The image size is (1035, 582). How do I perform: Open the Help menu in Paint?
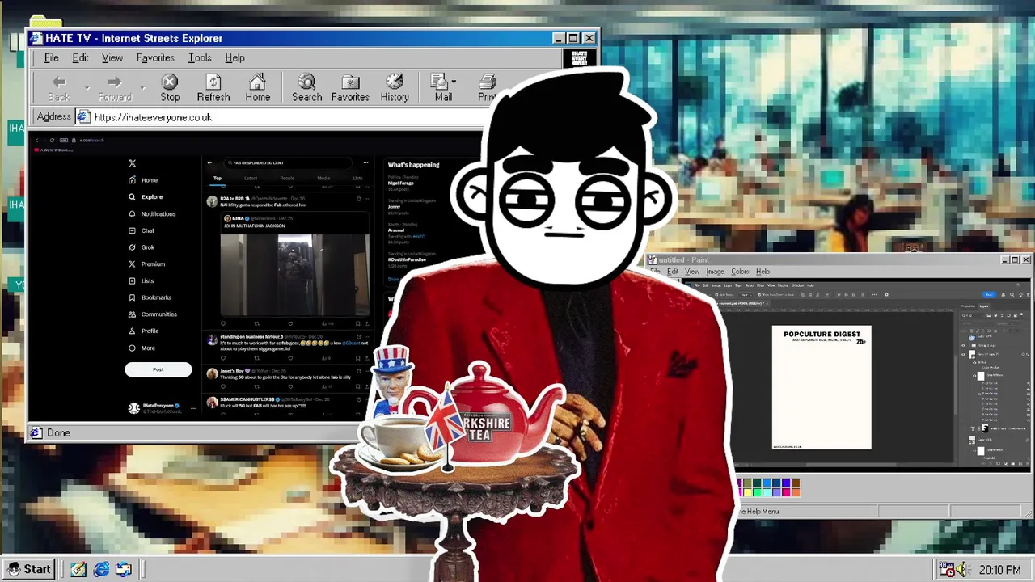pos(763,272)
